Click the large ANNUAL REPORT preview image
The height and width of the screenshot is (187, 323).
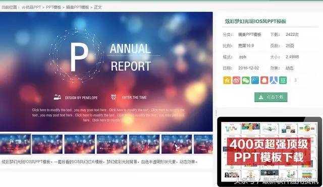tap(106, 72)
